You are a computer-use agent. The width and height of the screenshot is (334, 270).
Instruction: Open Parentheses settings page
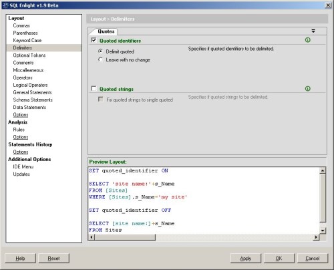pyautogui.click(x=25, y=33)
